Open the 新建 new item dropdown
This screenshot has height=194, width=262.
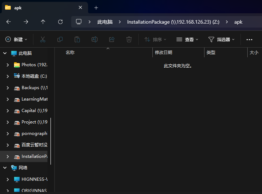tap(16, 39)
